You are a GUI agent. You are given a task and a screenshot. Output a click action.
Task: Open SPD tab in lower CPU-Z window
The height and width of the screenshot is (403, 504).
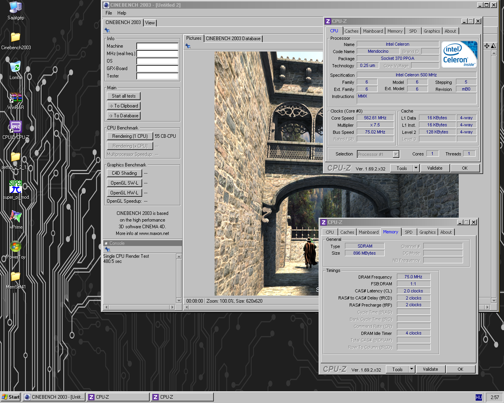click(x=409, y=232)
